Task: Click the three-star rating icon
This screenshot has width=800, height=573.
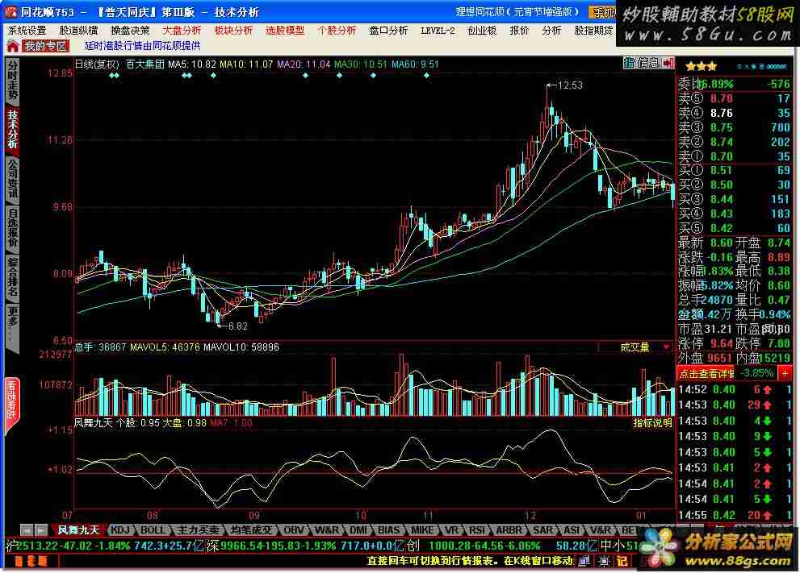Action: tap(701, 66)
